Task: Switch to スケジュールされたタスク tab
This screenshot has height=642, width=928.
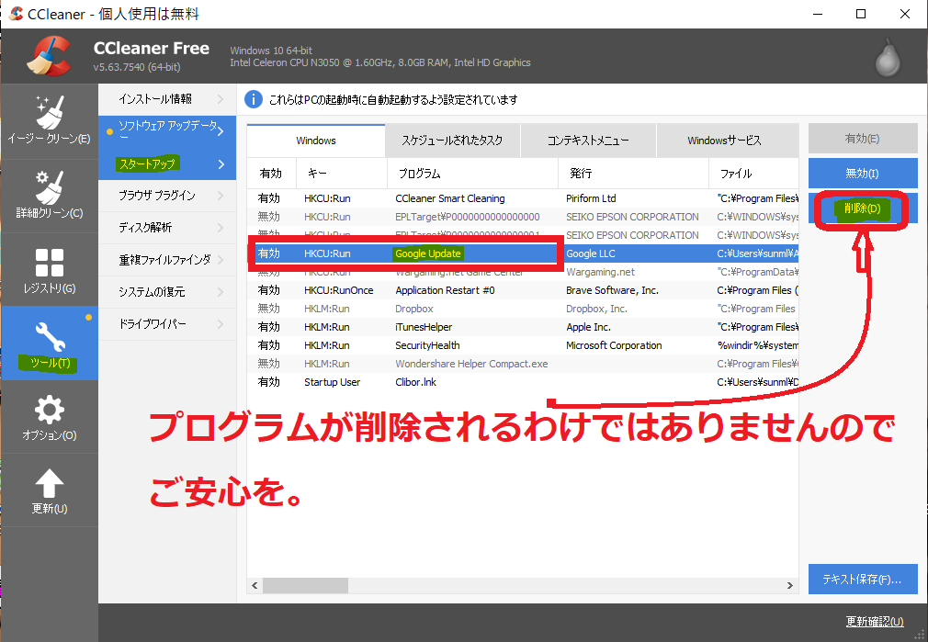Action: coord(452,141)
